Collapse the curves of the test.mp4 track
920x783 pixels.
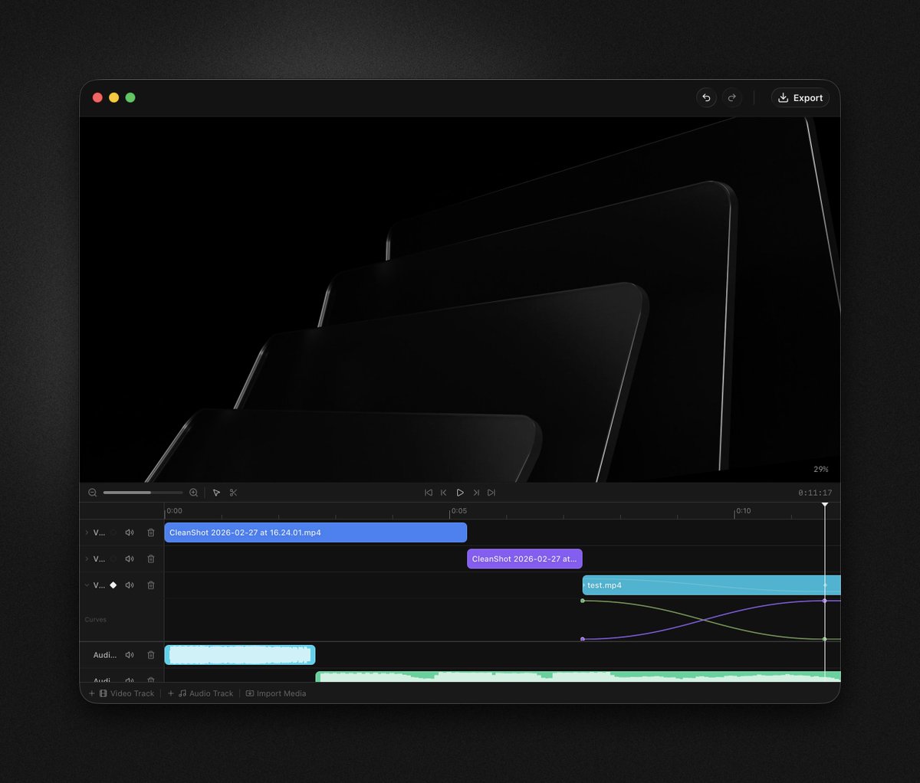pos(87,585)
